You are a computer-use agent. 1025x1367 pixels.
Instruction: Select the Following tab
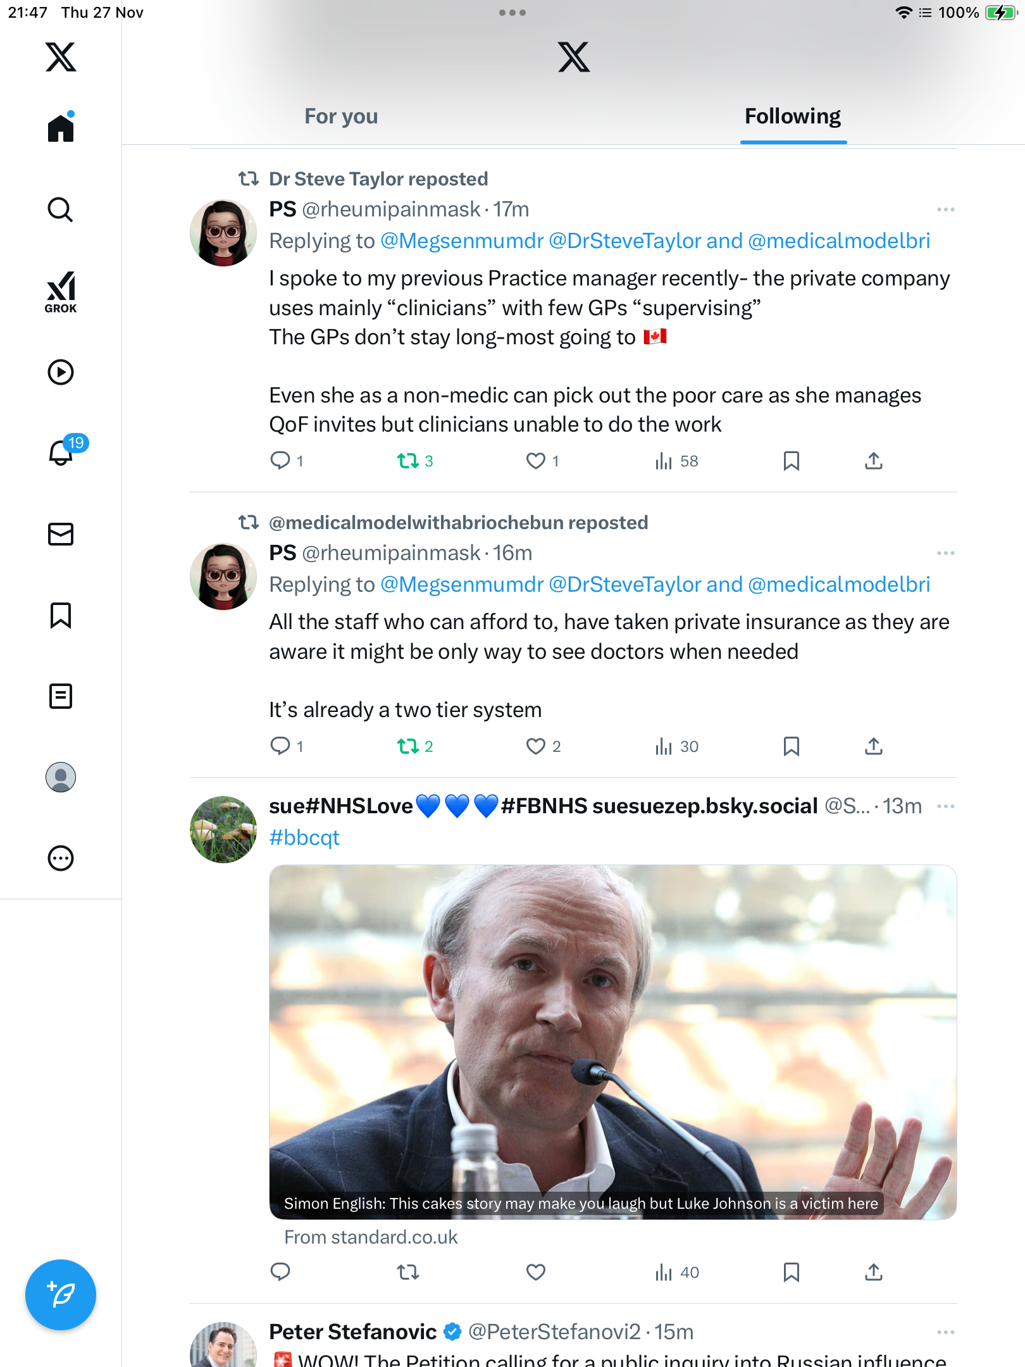(x=793, y=116)
